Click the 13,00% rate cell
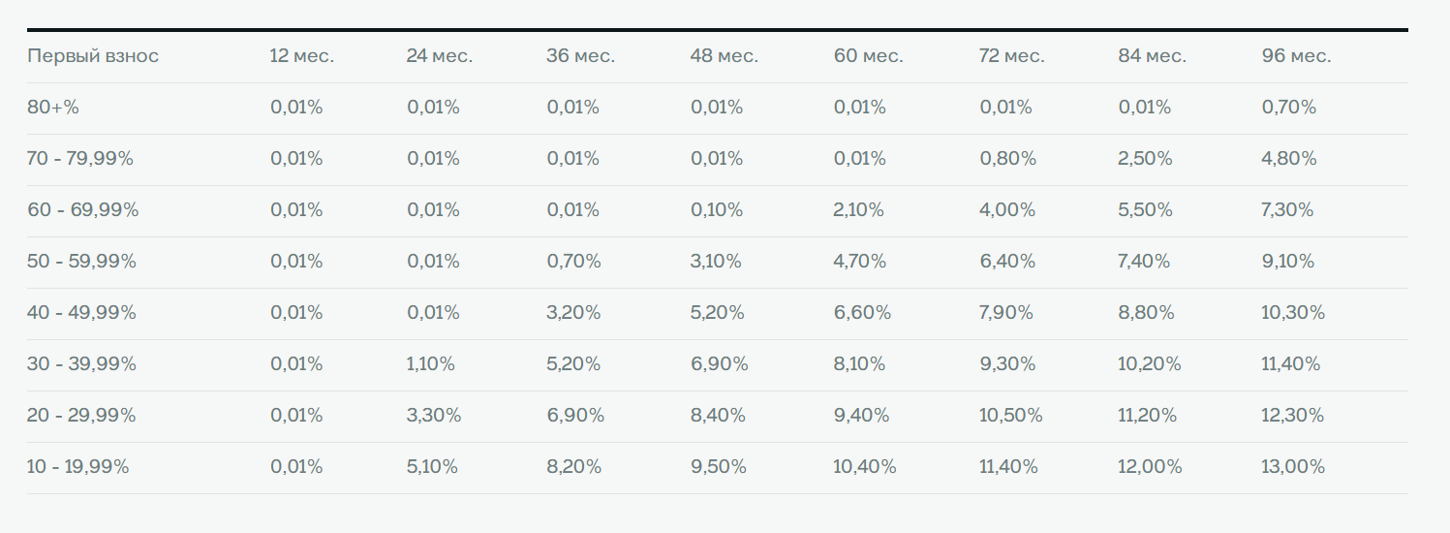This screenshot has width=1450, height=533. pos(1293,467)
